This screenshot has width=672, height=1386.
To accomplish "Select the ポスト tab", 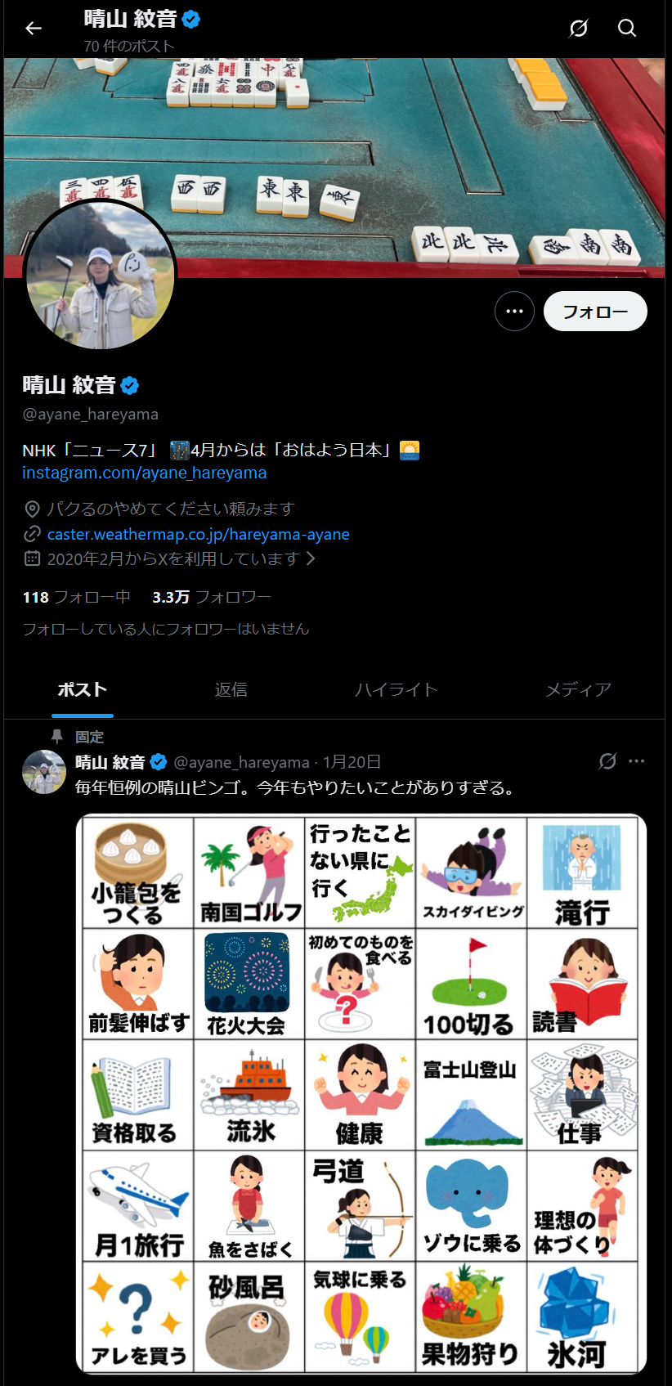I will click(82, 689).
